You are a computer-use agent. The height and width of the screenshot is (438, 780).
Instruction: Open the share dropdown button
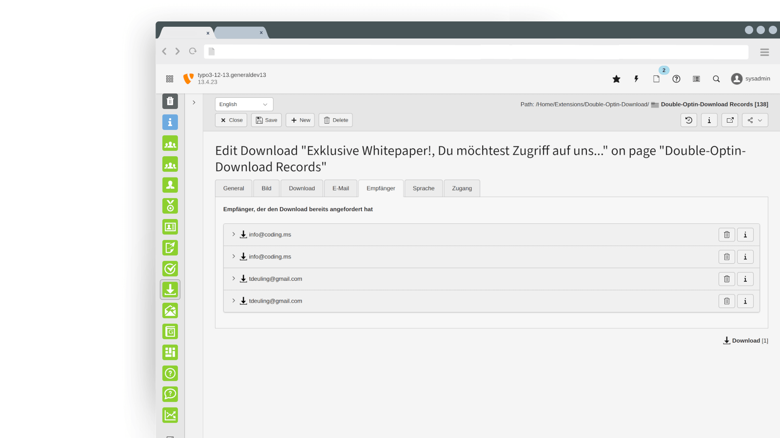(x=755, y=120)
